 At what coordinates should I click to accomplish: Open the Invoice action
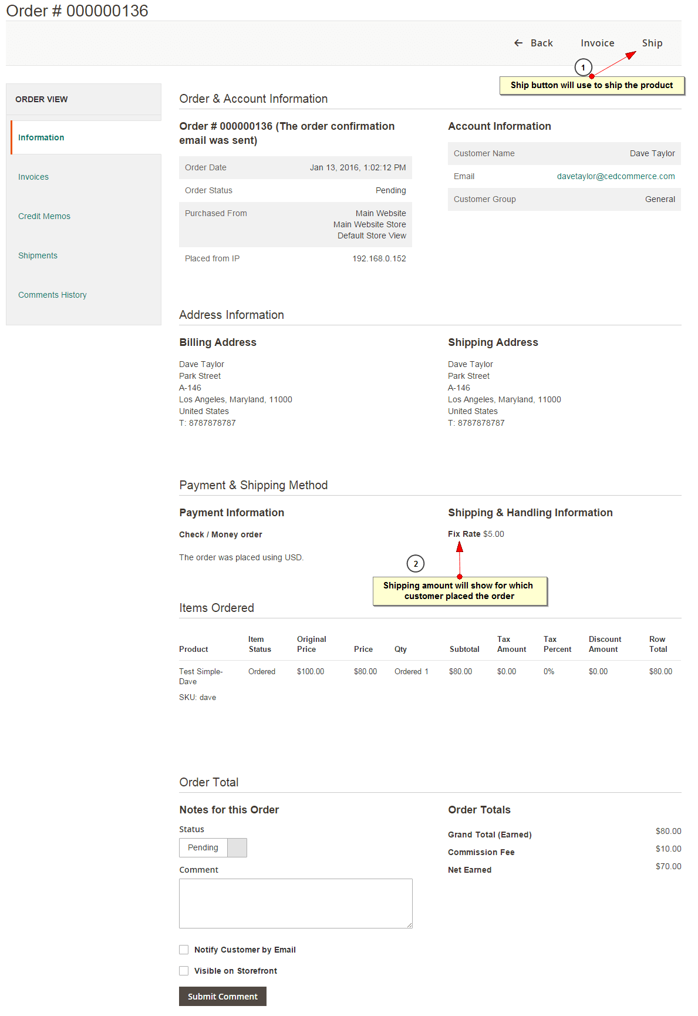[597, 43]
